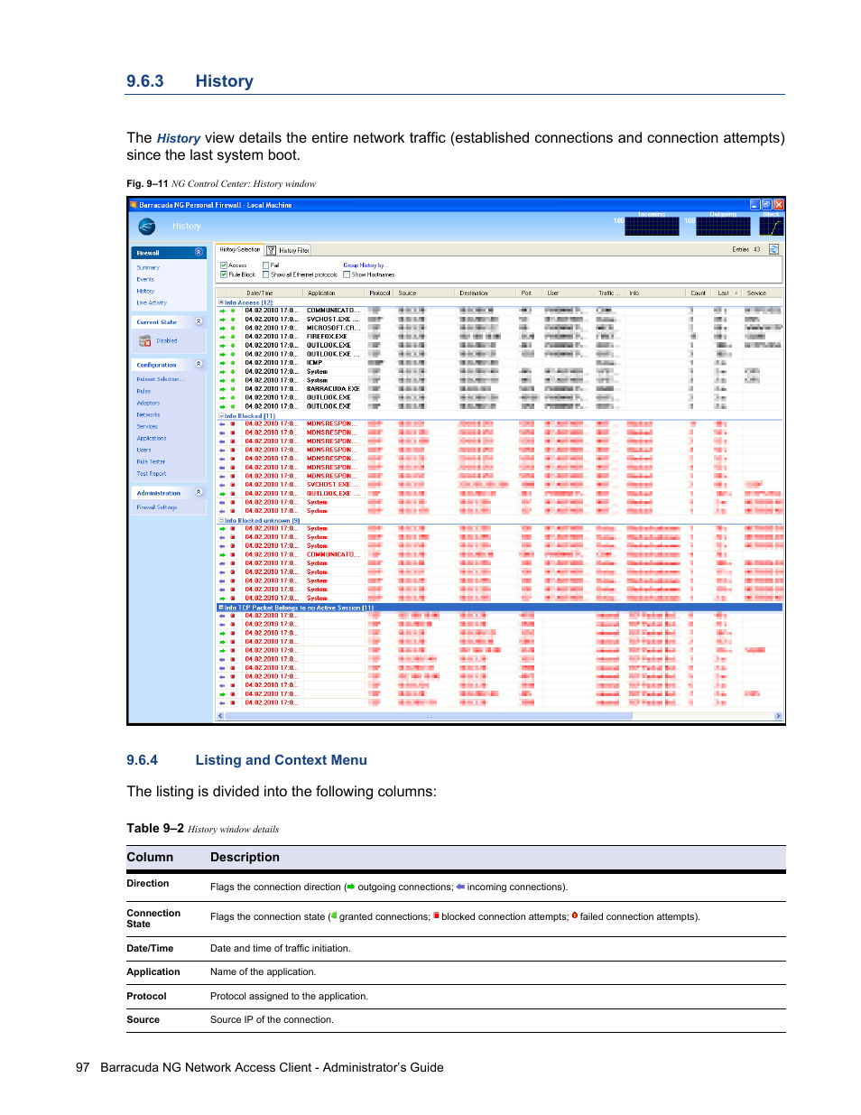Click blue incoming arrow on first MDNSRESPON row
The image size is (861, 1115).
(222, 423)
